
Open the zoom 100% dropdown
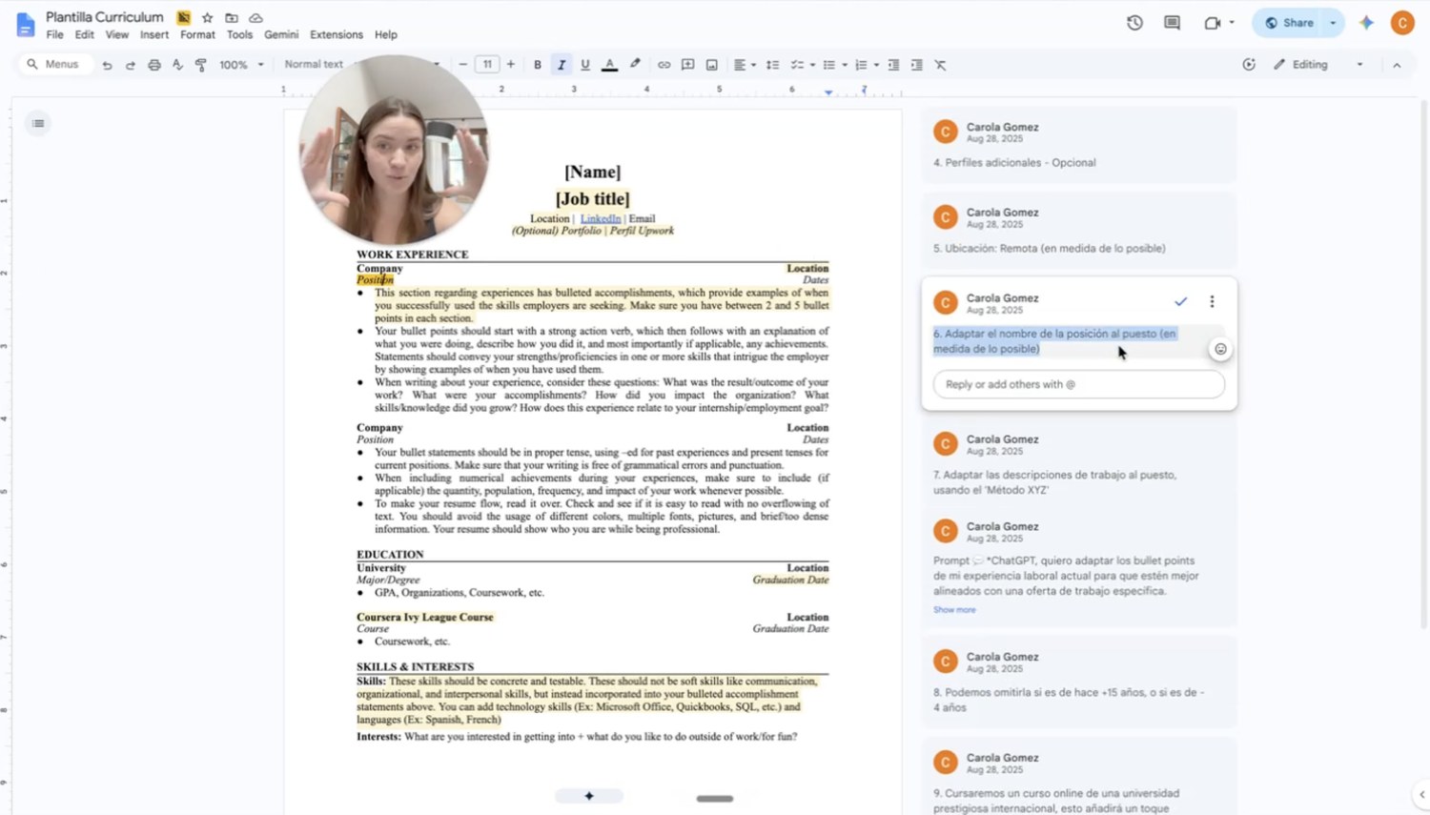pos(241,65)
